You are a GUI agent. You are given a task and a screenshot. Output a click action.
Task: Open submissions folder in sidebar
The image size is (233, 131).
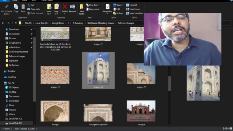click(15, 47)
